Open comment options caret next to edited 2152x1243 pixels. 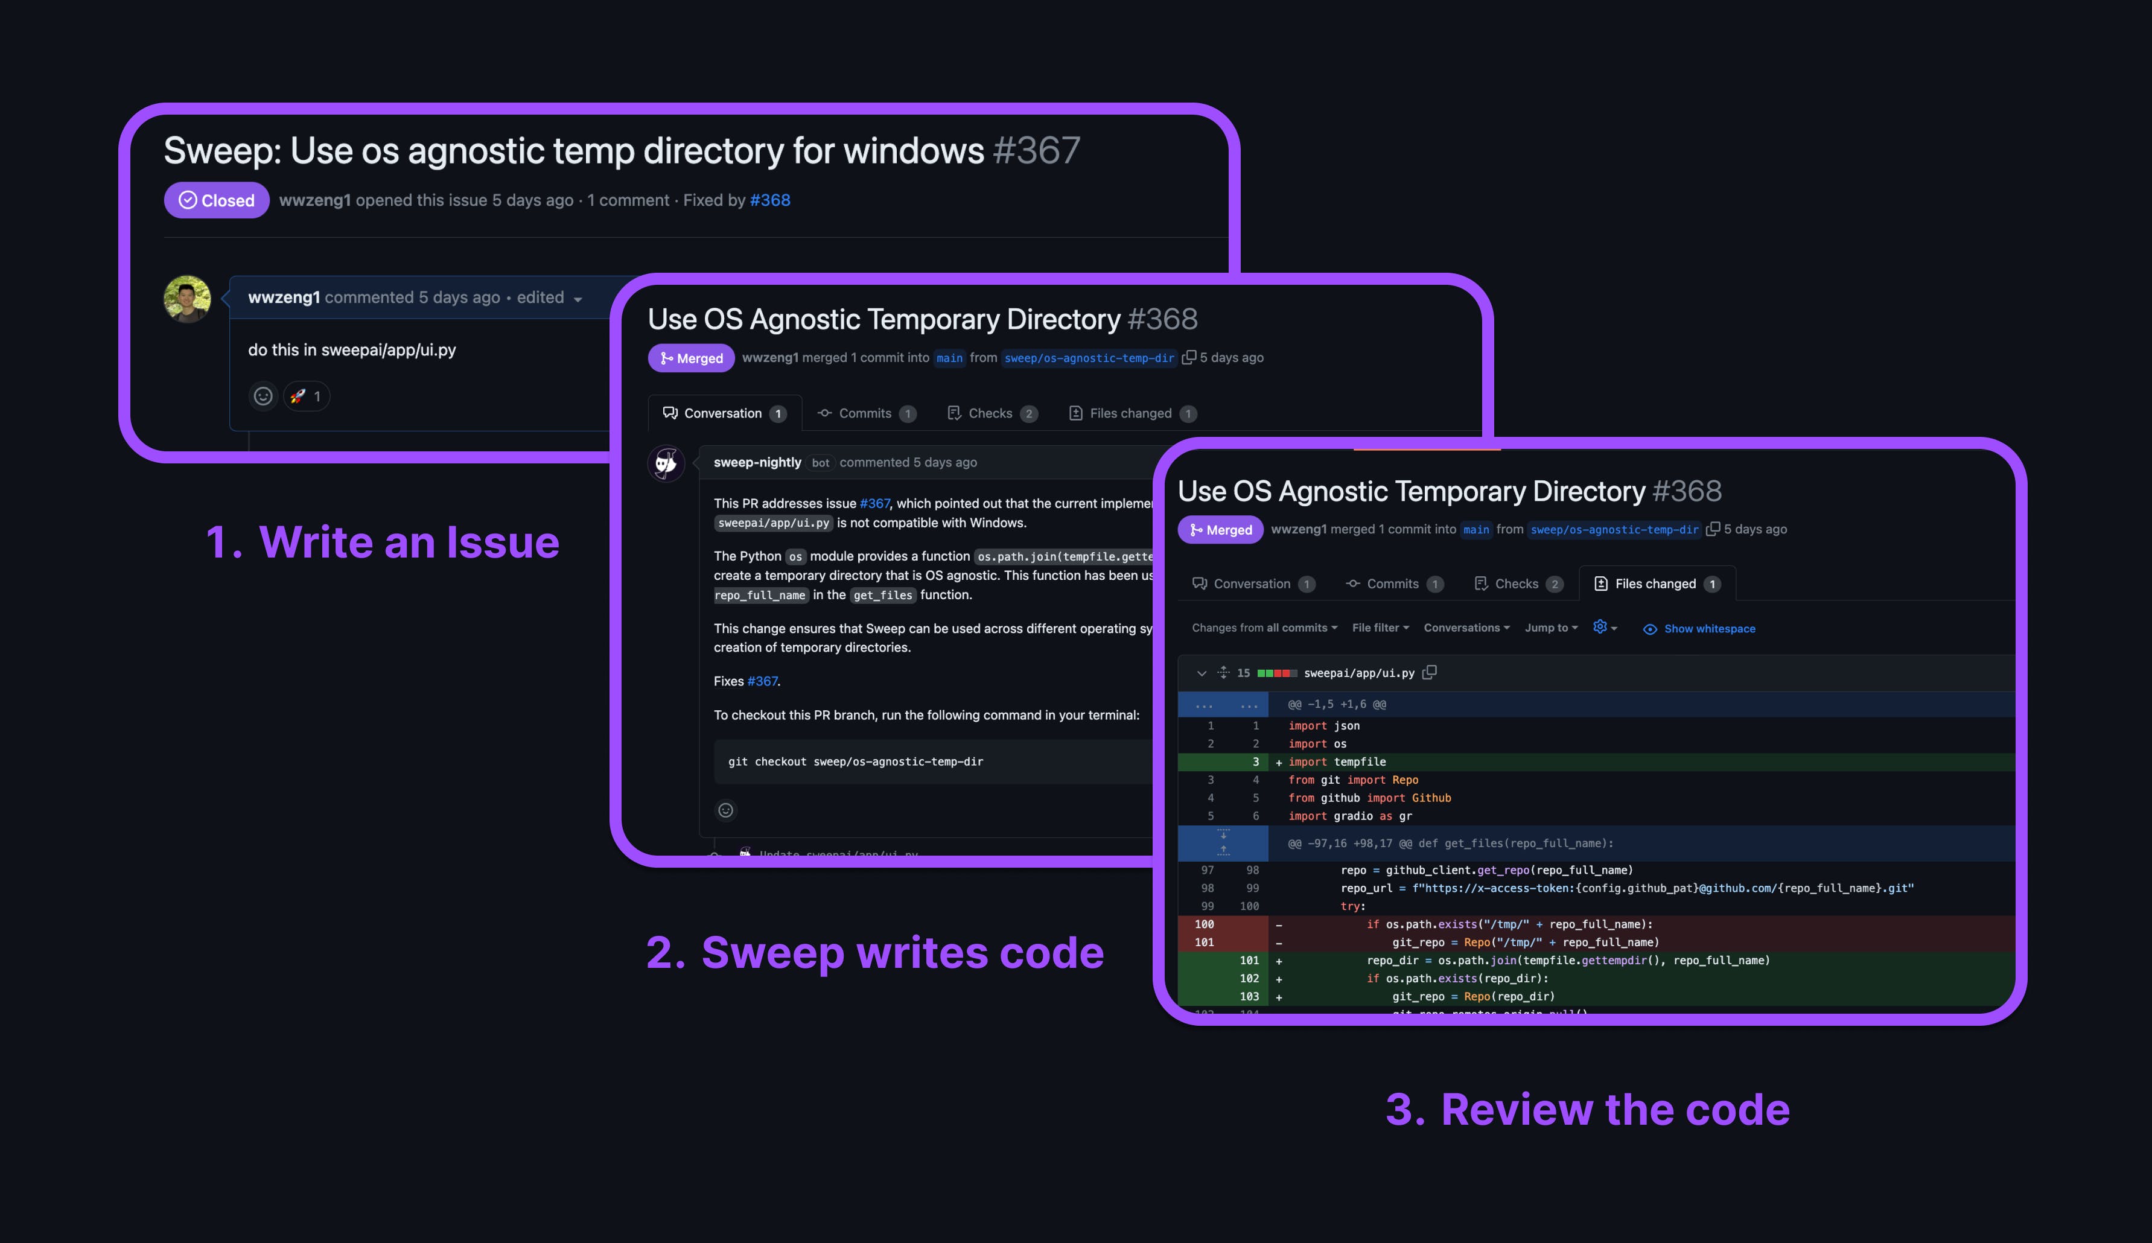(x=578, y=299)
